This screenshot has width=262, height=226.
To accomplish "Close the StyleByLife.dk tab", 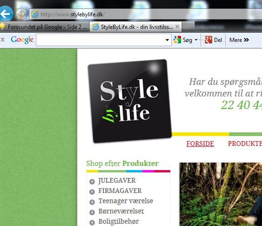I will pos(177,27).
